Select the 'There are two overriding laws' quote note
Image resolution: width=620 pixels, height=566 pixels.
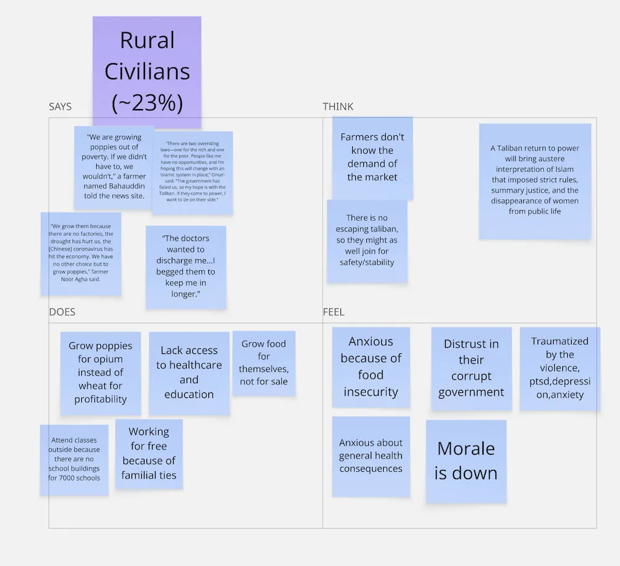(193, 173)
